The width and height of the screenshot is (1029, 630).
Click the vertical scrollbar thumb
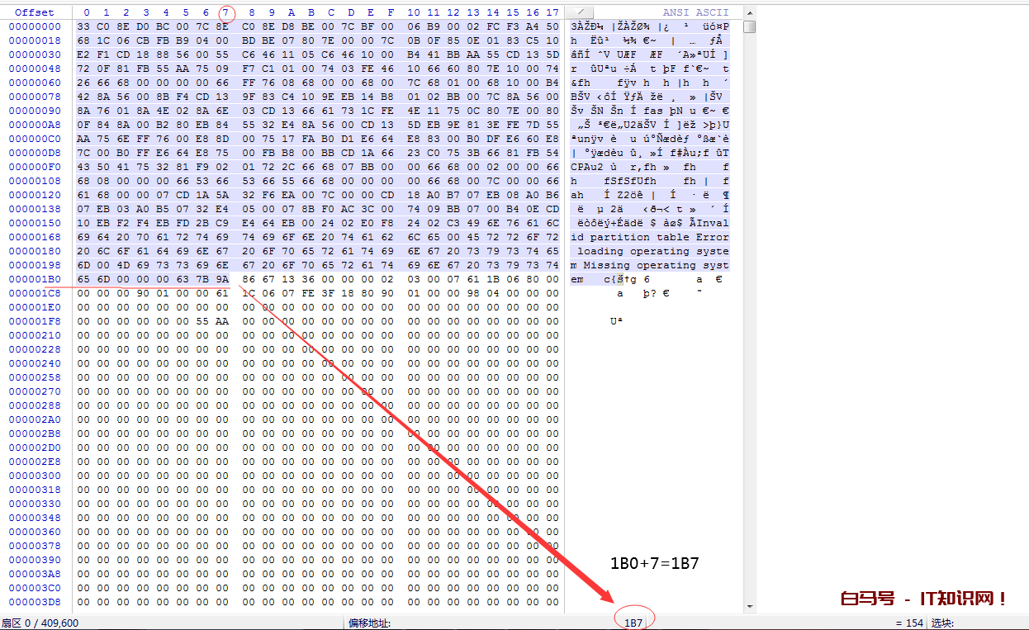(x=749, y=26)
